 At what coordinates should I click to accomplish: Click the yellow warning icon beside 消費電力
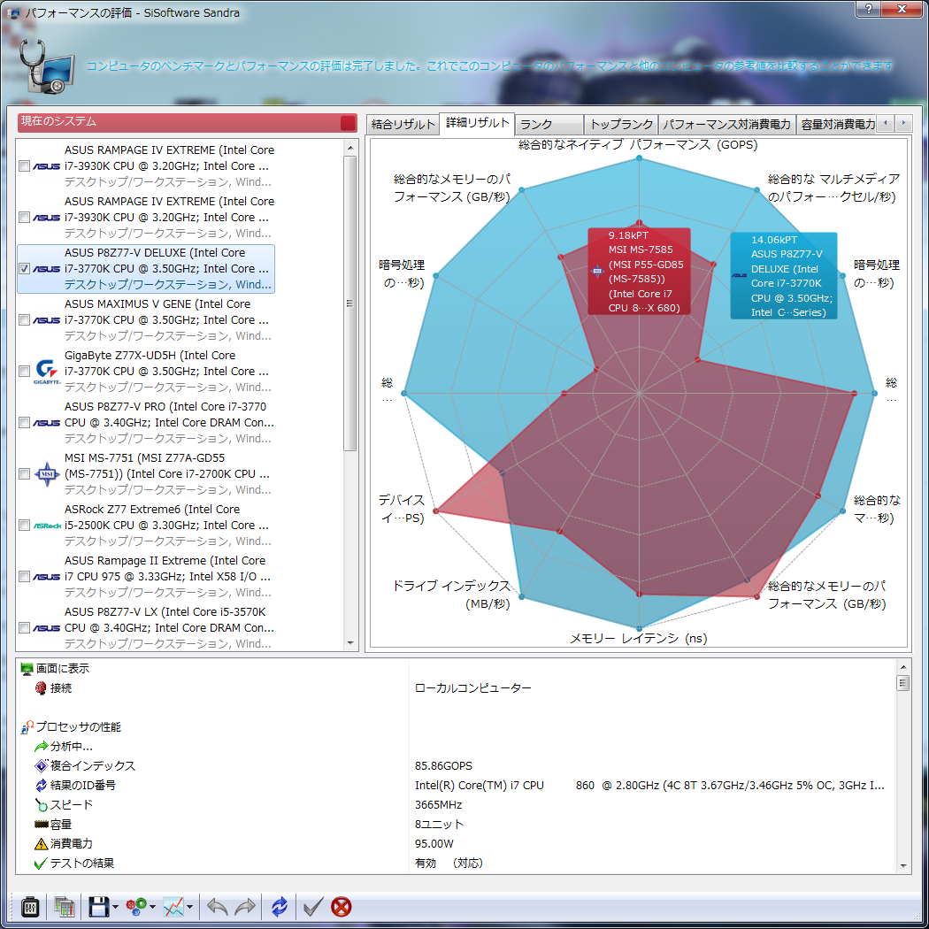[x=41, y=844]
